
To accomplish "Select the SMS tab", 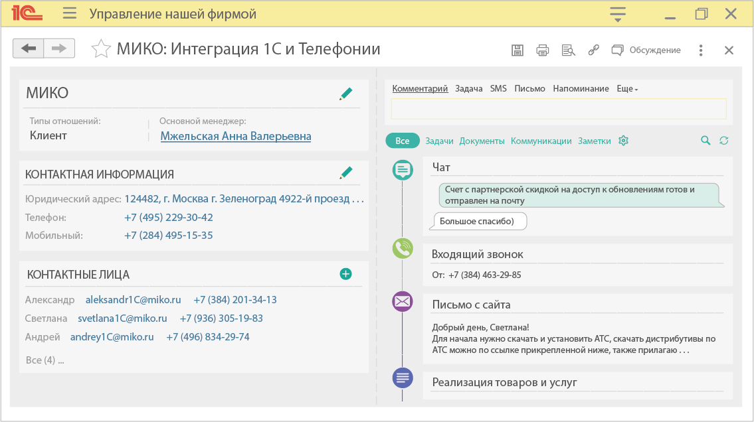I will click(x=498, y=88).
